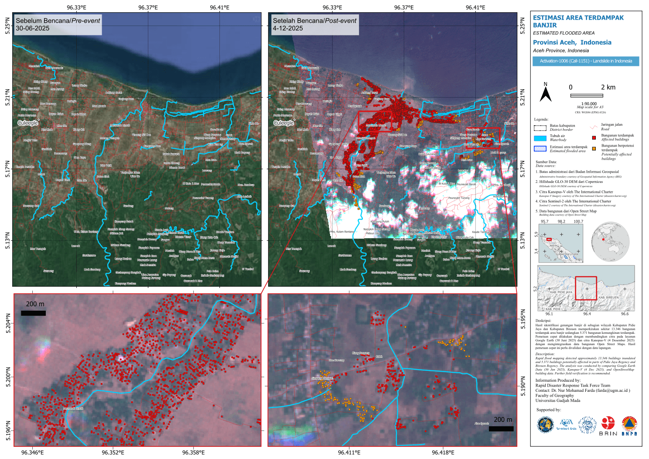Click the red Affected buildings legend square

594,137
